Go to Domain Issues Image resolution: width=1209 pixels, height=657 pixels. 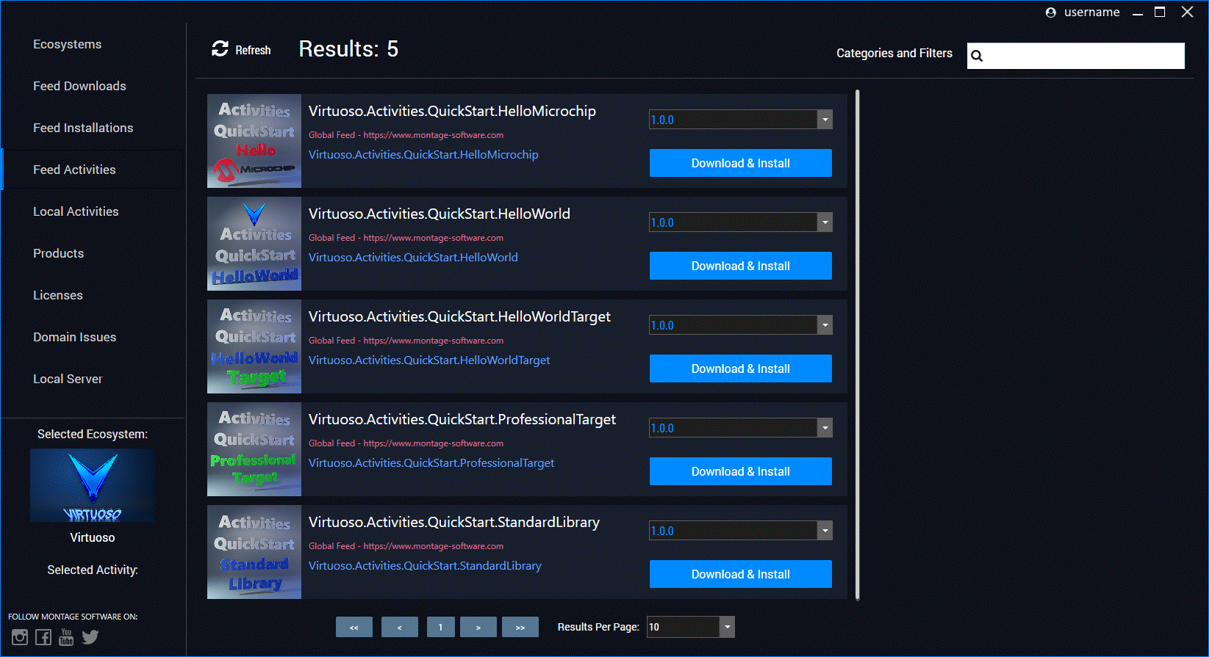click(x=75, y=337)
